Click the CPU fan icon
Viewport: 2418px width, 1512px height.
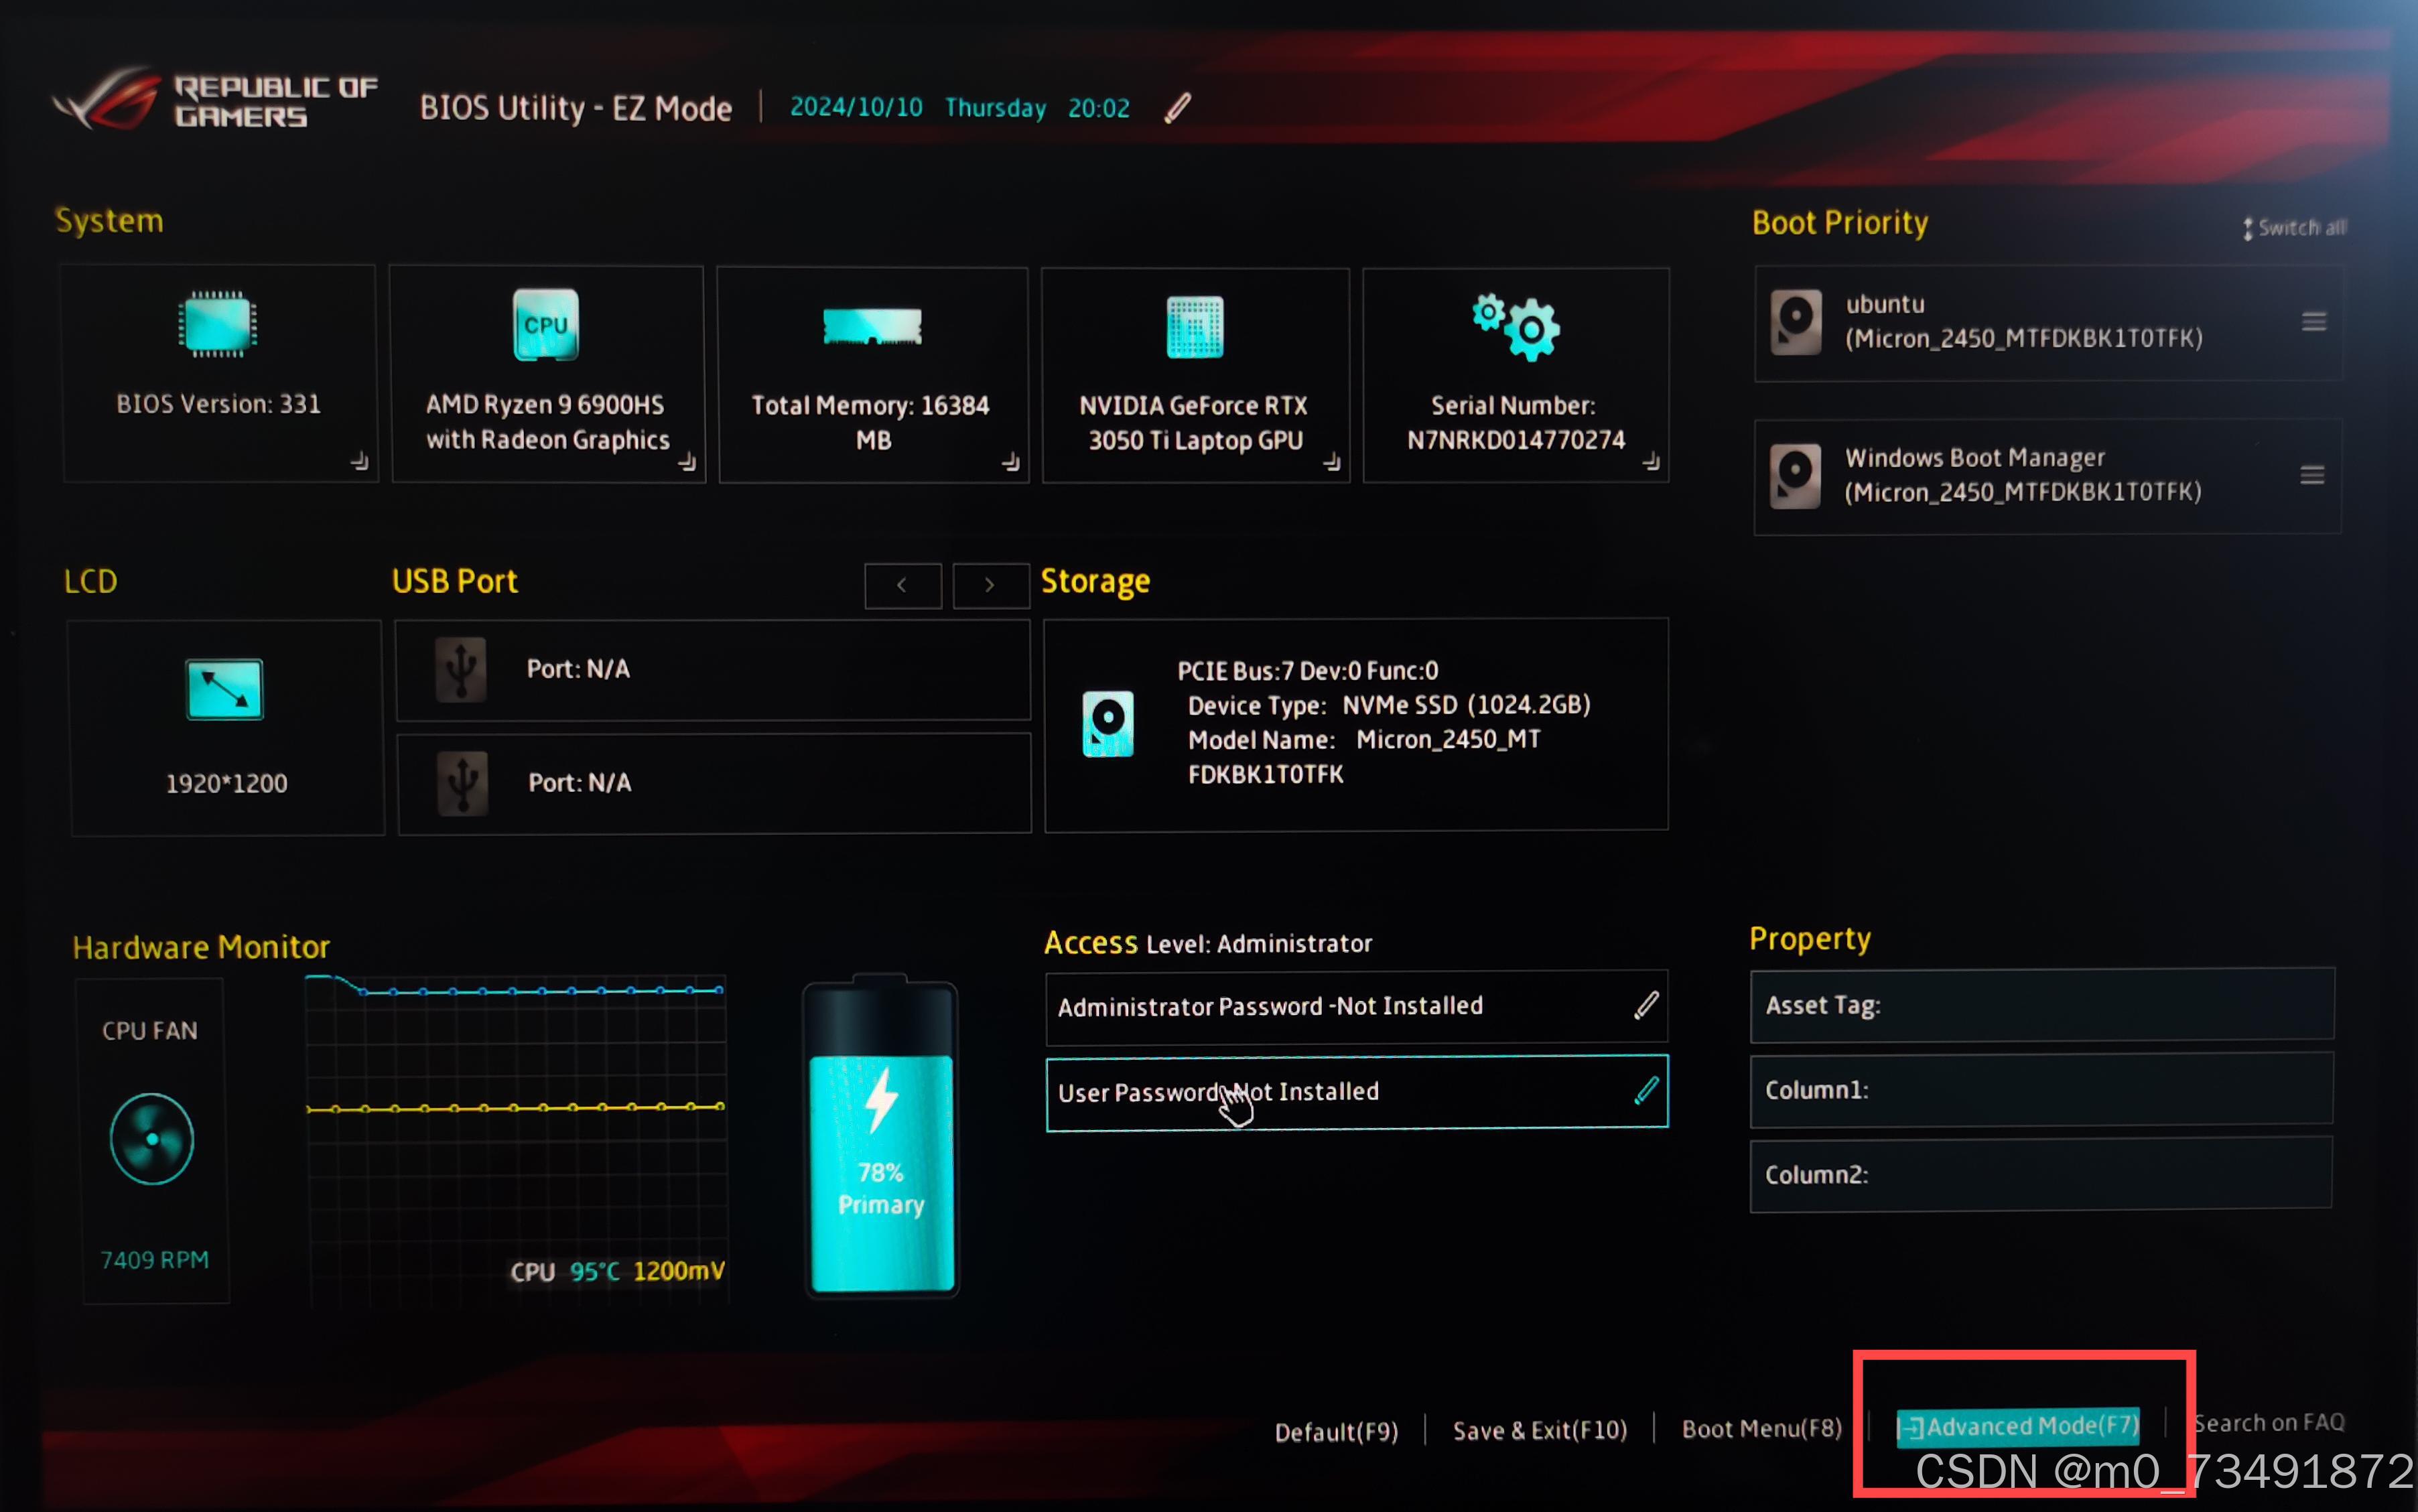coord(152,1139)
